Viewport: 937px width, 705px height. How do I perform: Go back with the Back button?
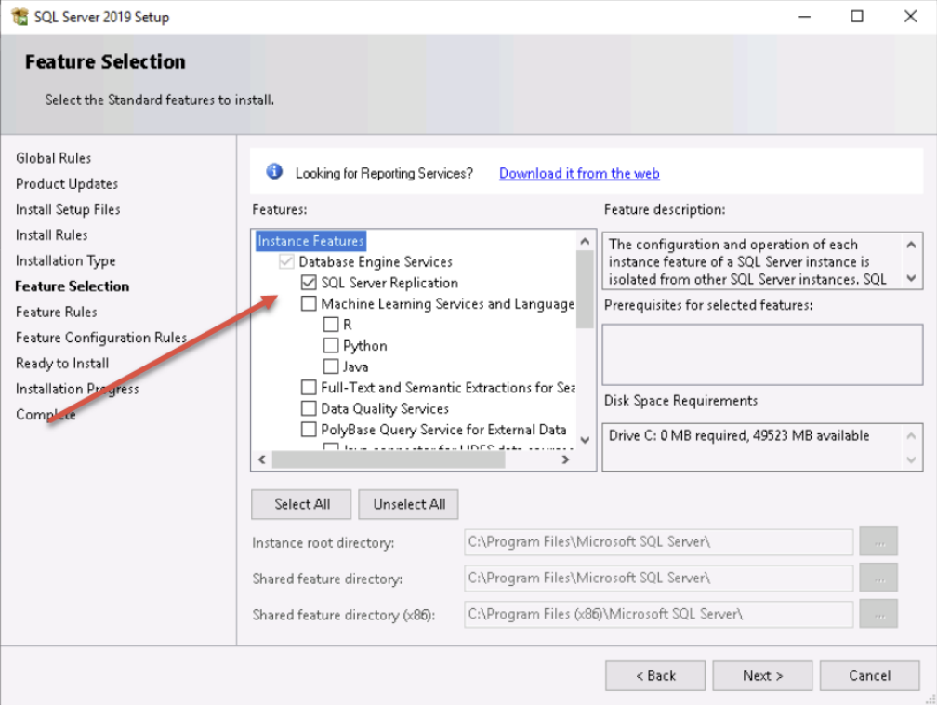[x=655, y=675]
